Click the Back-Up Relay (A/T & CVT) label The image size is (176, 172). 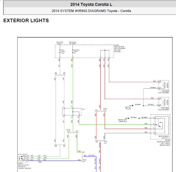tap(164, 137)
